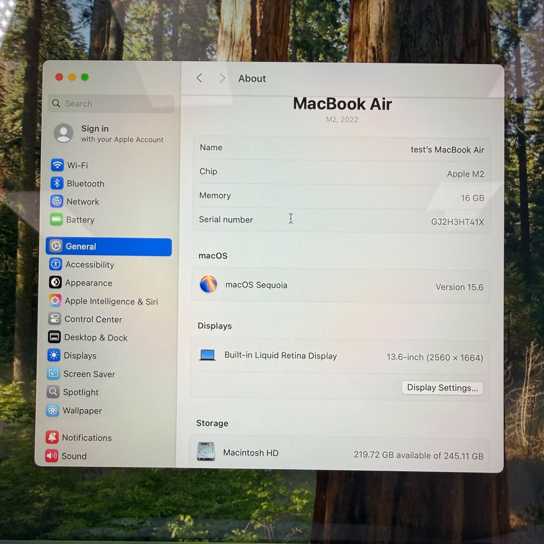Select the Wi-Fi label in sidebar
The image size is (544, 544).
click(78, 165)
